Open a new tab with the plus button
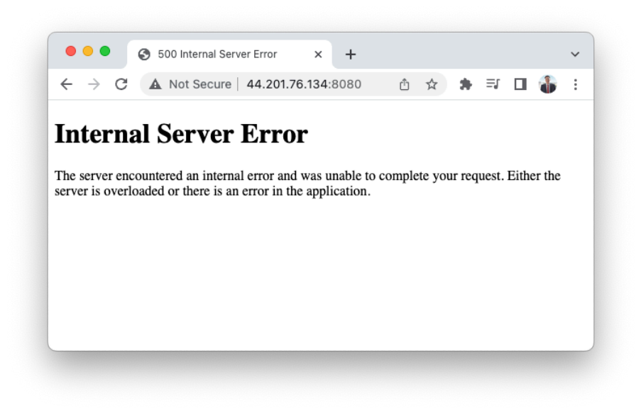The height and width of the screenshot is (413, 641). pos(351,55)
